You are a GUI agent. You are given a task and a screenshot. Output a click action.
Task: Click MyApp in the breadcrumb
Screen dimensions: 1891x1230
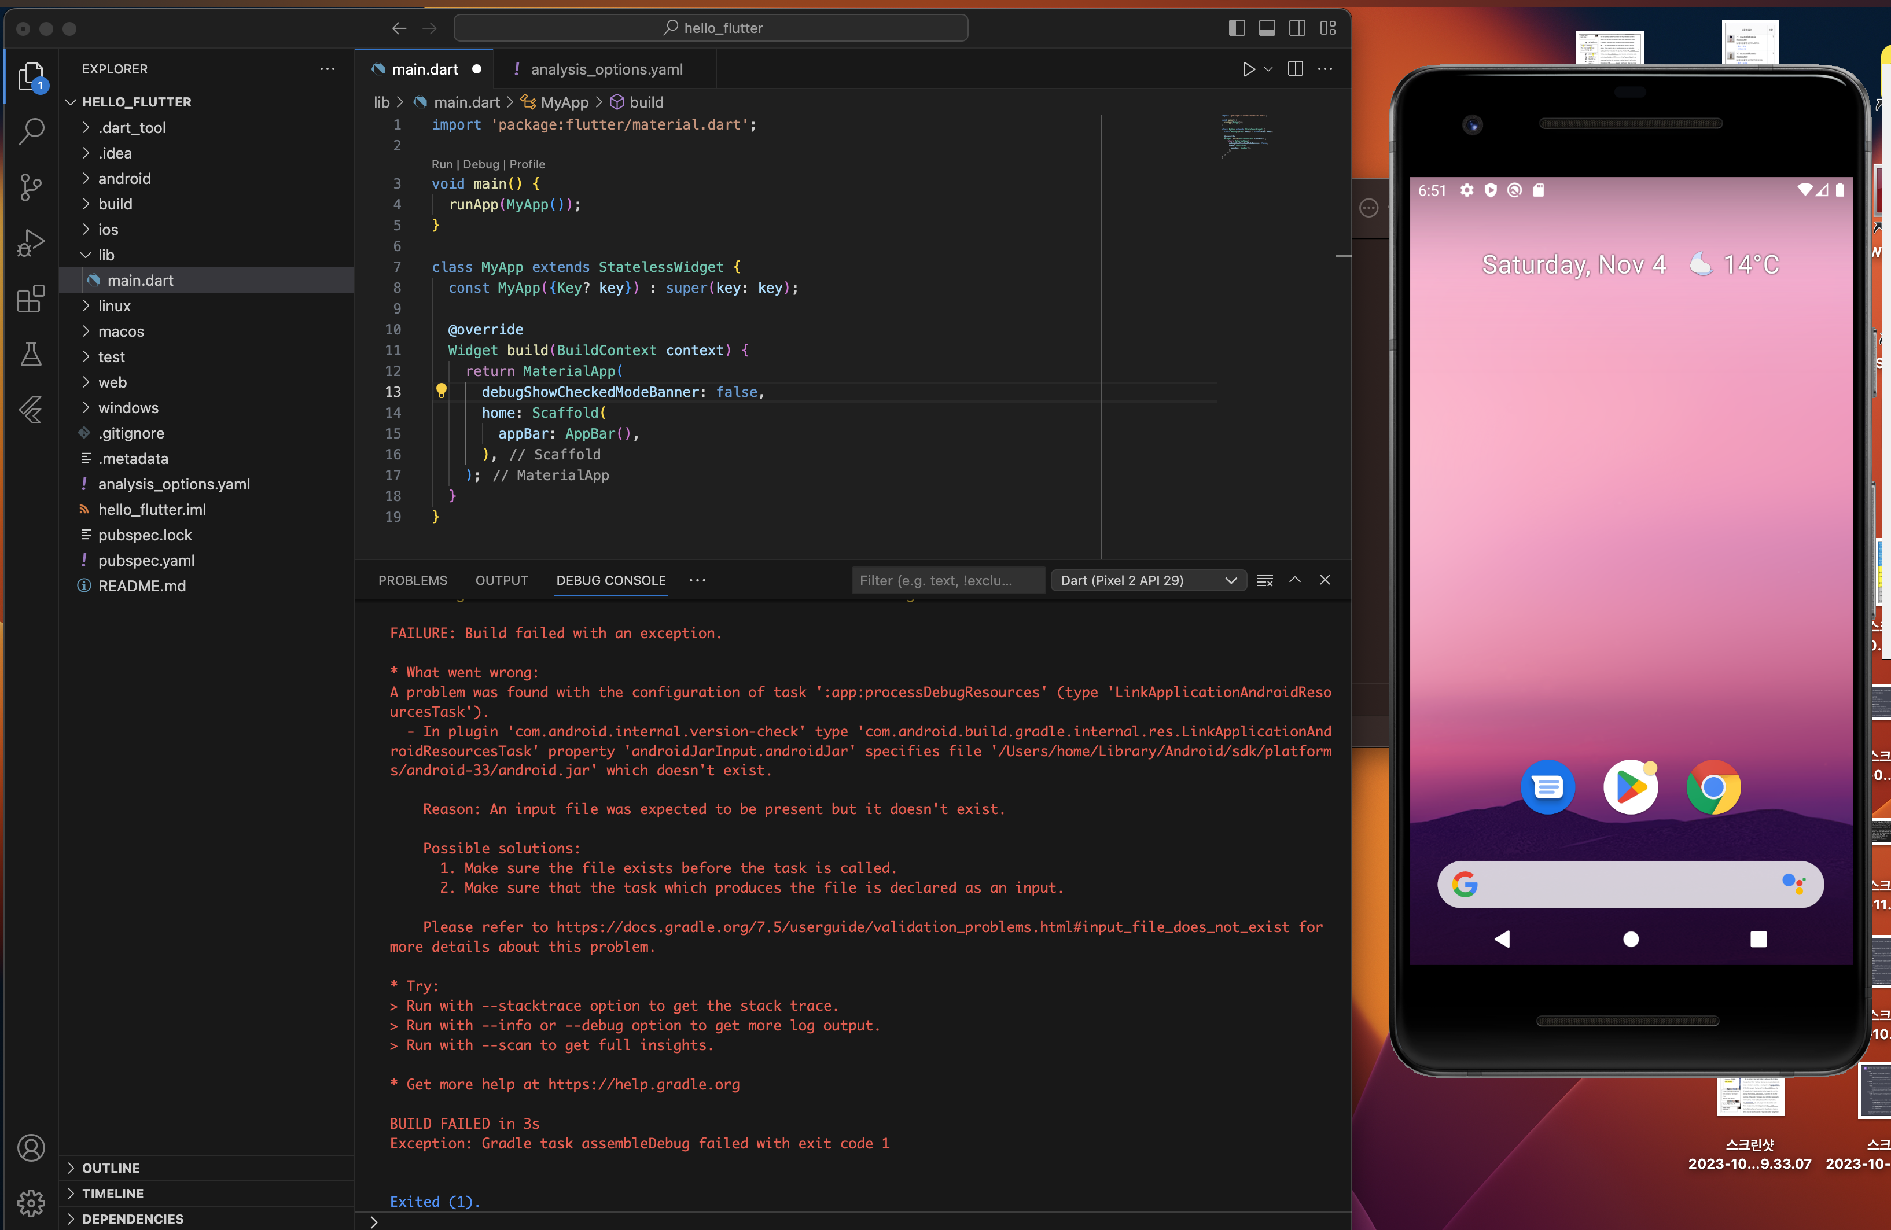tap(564, 102)
